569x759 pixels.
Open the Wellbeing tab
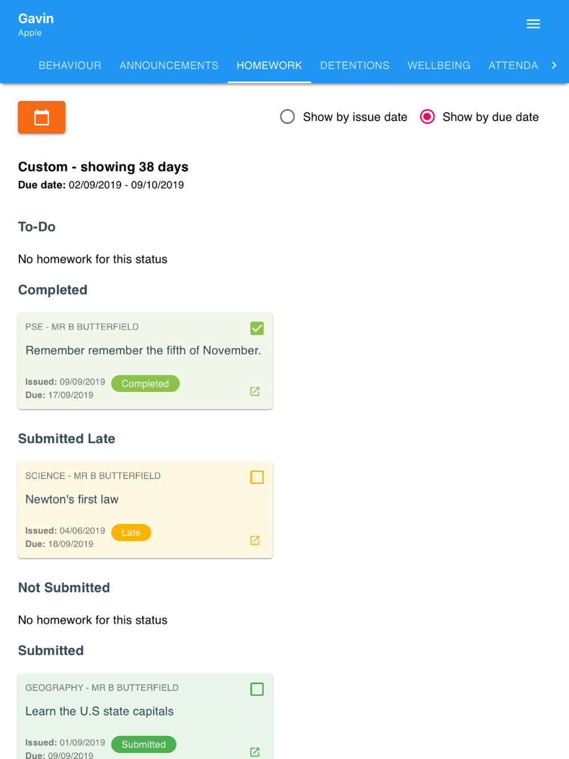tap(439, 65)
